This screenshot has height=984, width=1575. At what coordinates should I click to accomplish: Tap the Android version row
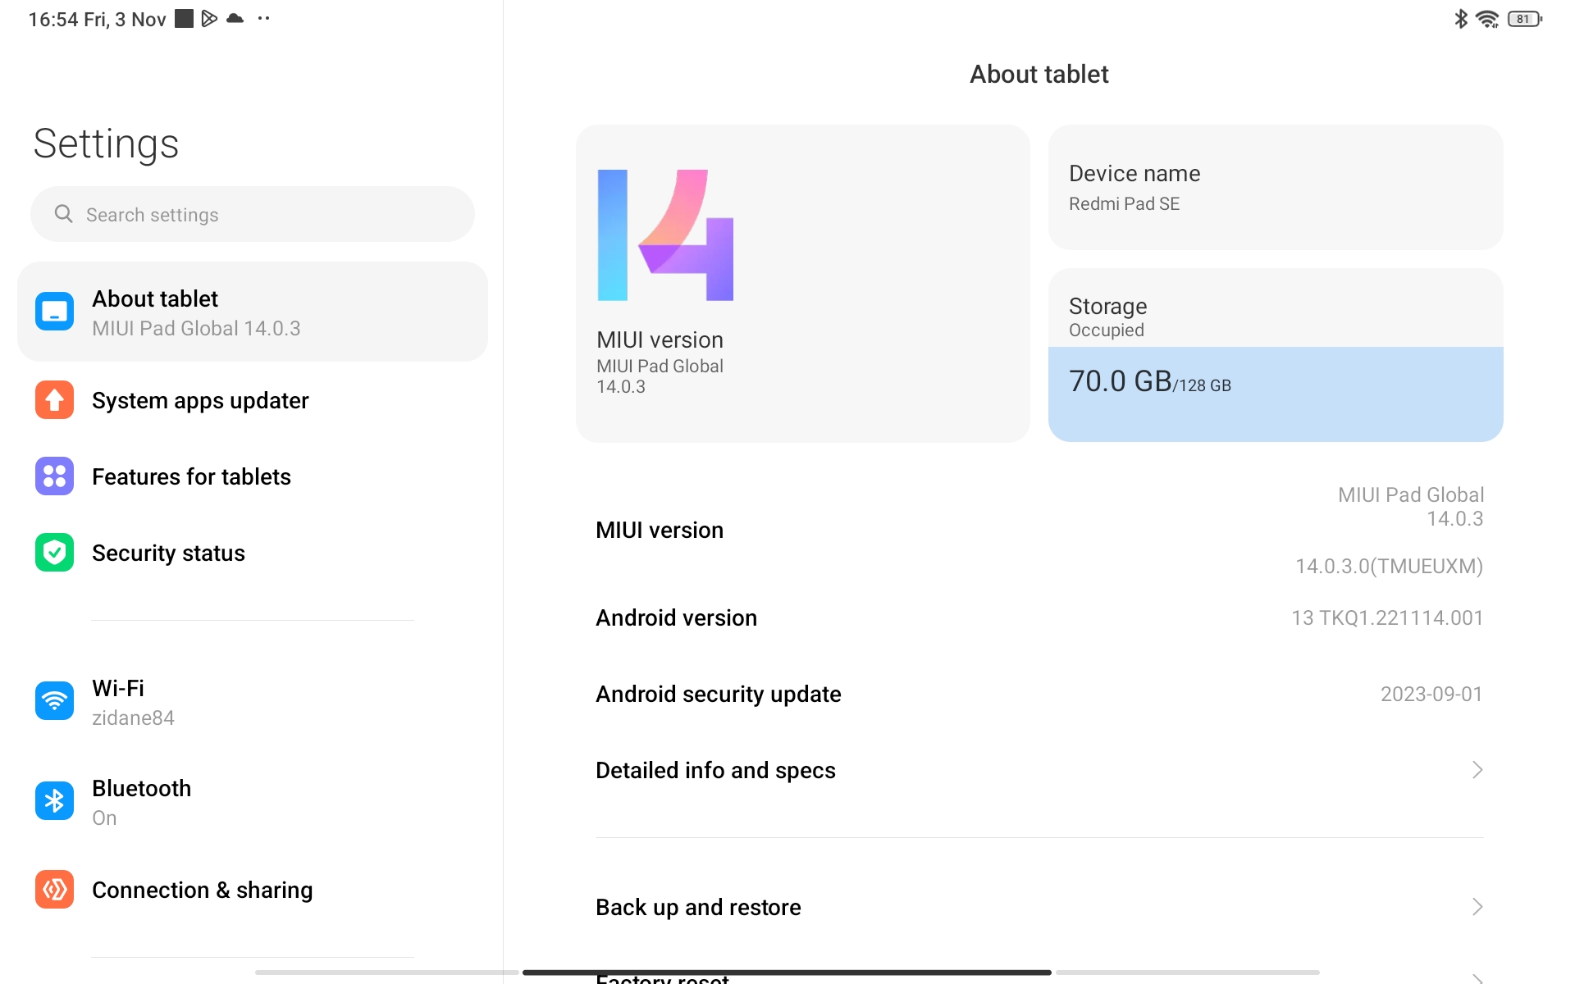[x=1039, y=617]
